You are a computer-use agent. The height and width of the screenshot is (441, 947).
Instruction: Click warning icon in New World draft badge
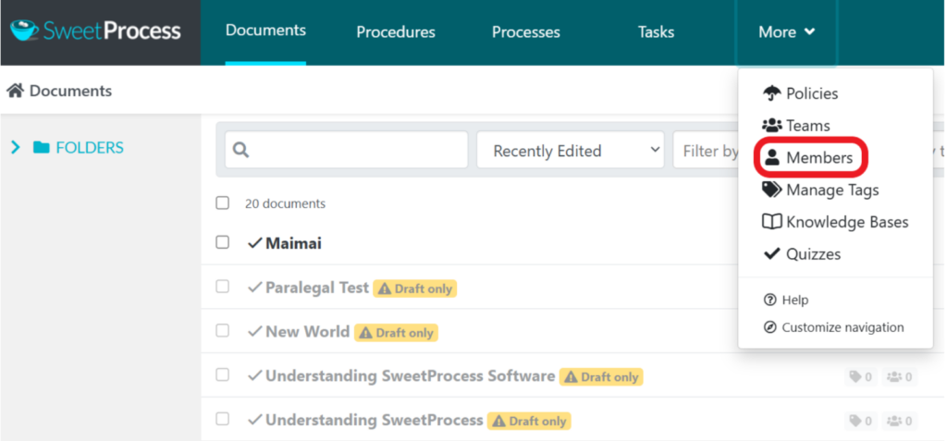[x=366, y=333]
